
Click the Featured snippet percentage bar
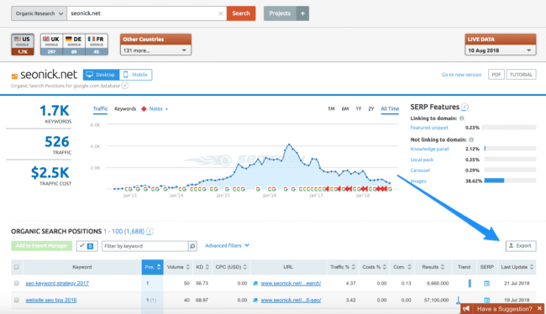(x=509, y=128)
